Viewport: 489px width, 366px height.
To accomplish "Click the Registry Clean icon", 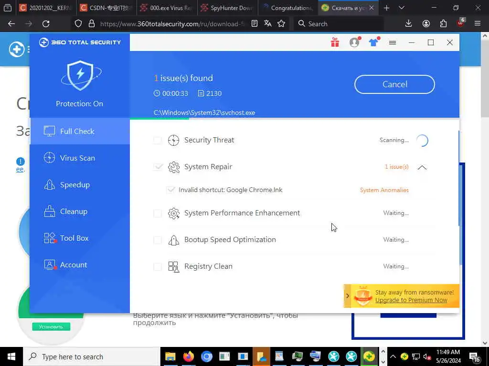I will [174, 267].
